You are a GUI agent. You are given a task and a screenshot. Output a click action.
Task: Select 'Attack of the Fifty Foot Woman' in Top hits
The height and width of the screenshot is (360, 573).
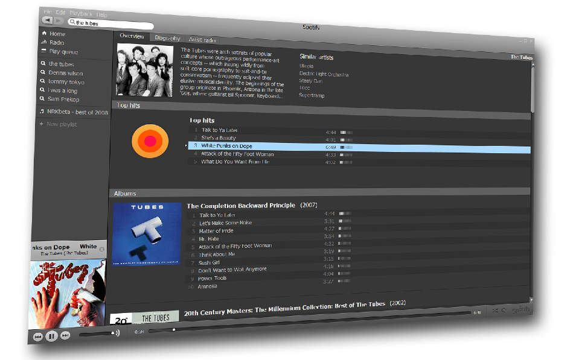(x=237, y=154)
